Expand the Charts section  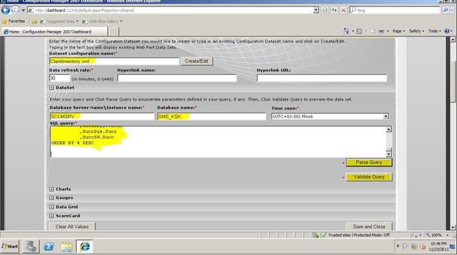[x=51, y=189]
